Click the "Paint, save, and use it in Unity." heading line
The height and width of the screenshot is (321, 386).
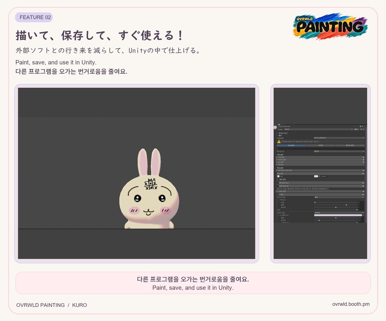point(56,62)
